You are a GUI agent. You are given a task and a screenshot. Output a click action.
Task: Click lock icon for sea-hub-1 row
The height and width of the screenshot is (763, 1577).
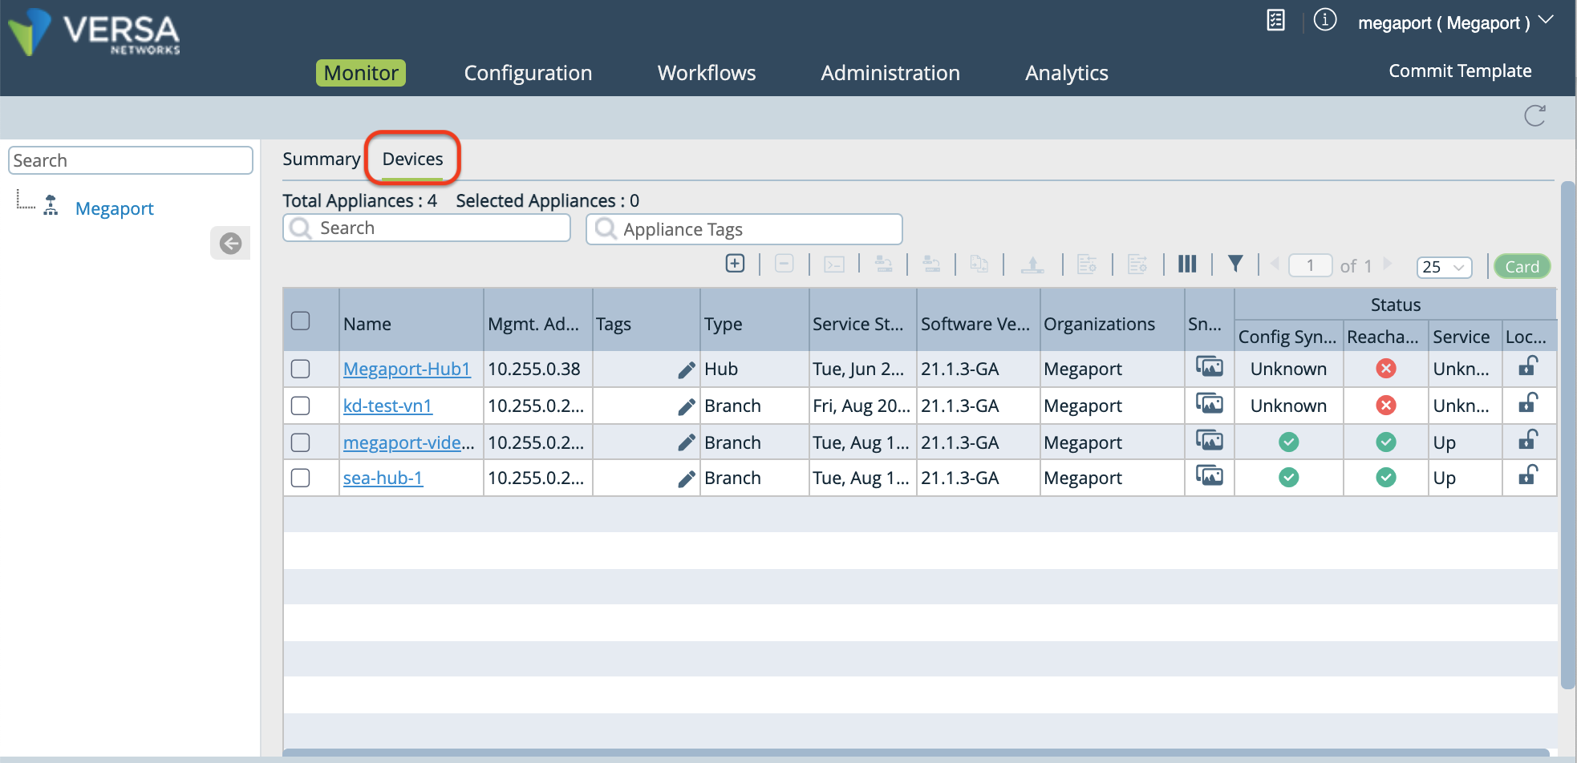point(1528,475)
